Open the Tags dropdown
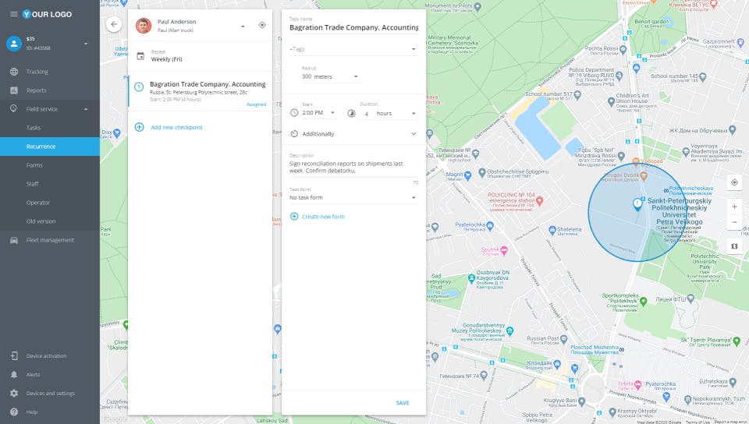 pos(353,49)
